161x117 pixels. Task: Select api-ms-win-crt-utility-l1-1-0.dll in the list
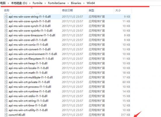pyautogui.click(x=28, y=110)
